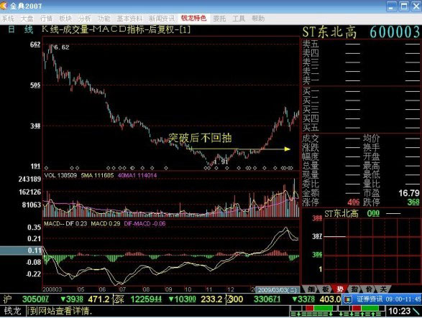Viewport: 422px width, 318px height.
Task: Select the 指 tab in quote panel
Action: click(x=354, y=289)
